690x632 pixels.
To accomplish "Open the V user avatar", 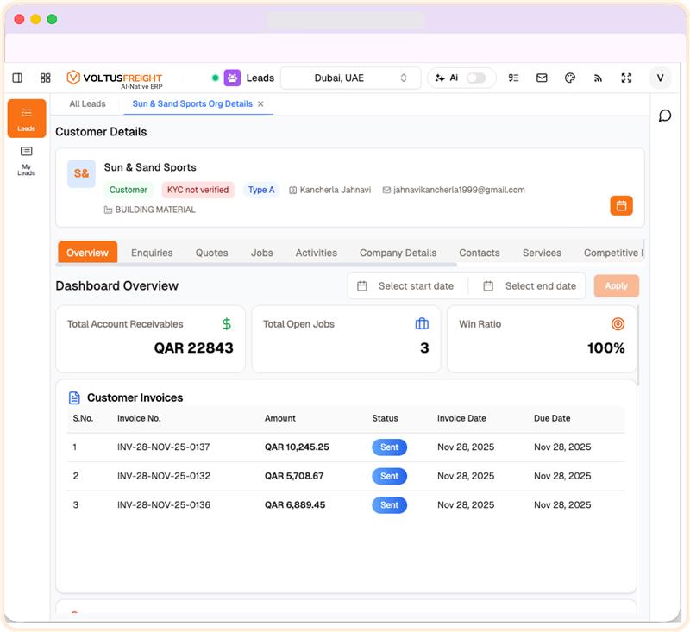I will click(660, 78).
